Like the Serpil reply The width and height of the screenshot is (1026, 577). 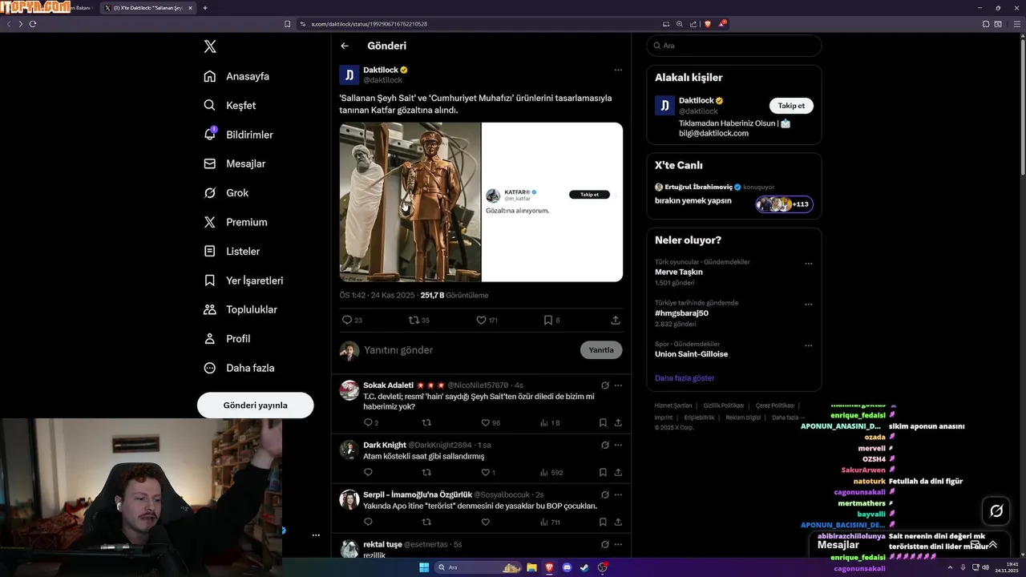[x=485, y=522]
